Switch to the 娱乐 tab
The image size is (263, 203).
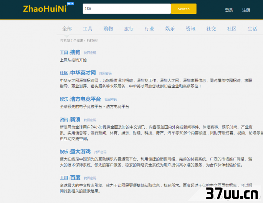tap(170, 29)
